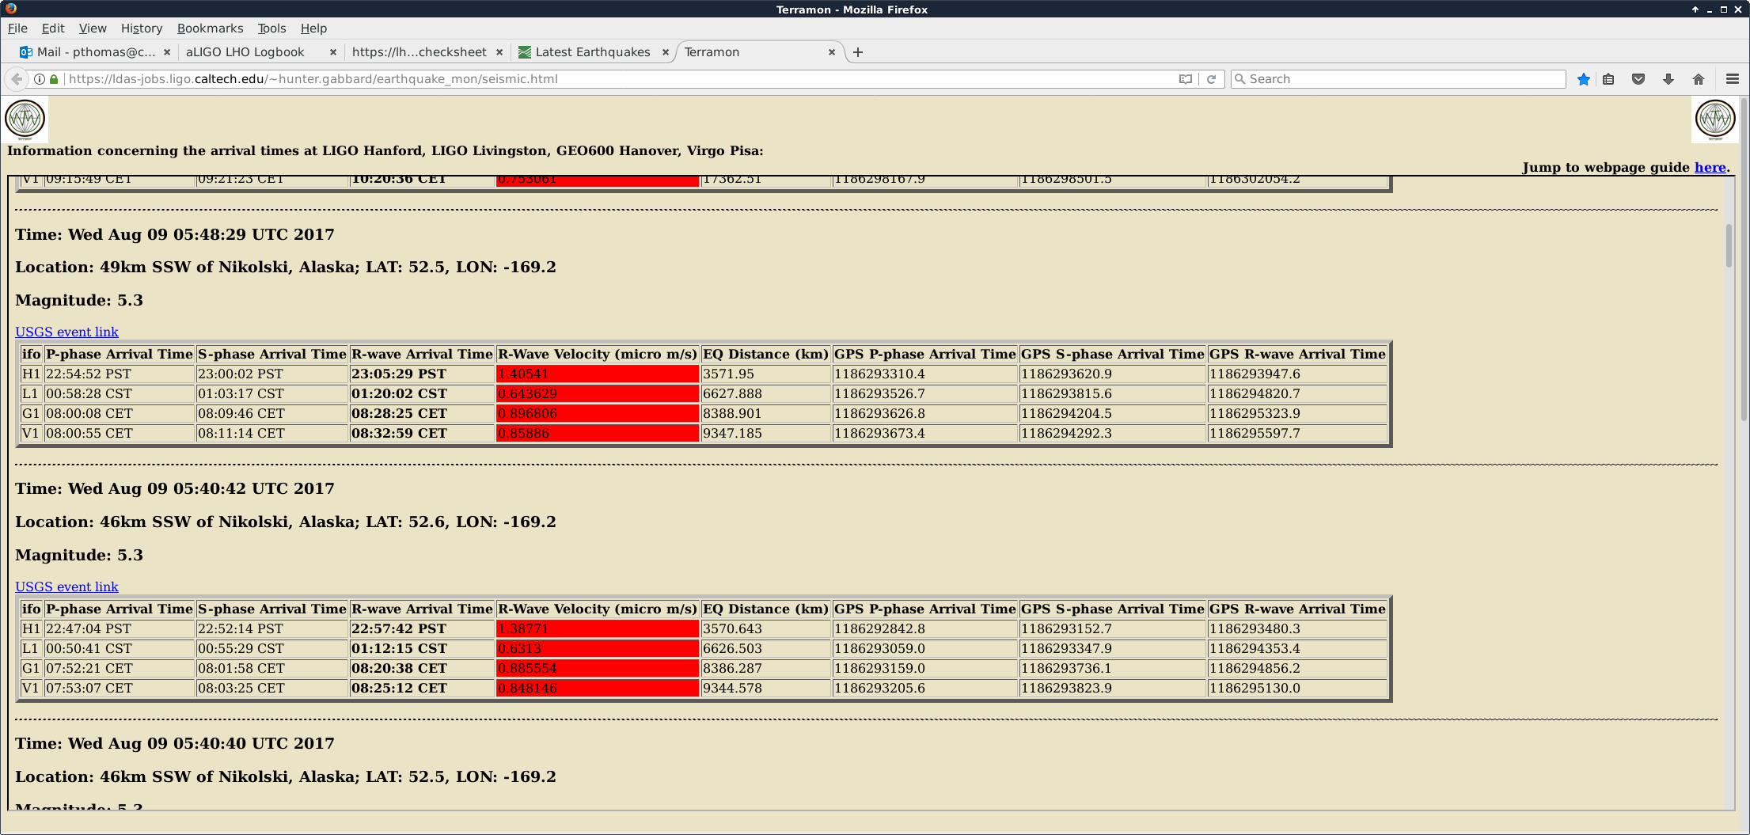Click the red velocity cell 0.848146

598,689
